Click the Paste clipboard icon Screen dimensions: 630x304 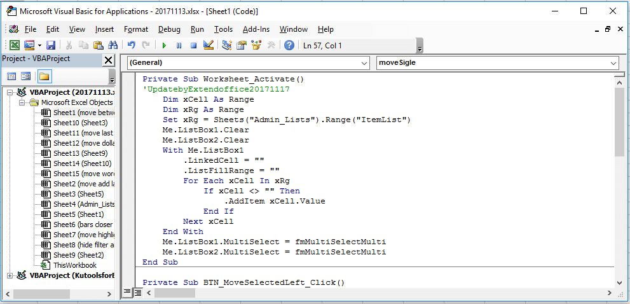pyautogui.click(x=98, y=45)
